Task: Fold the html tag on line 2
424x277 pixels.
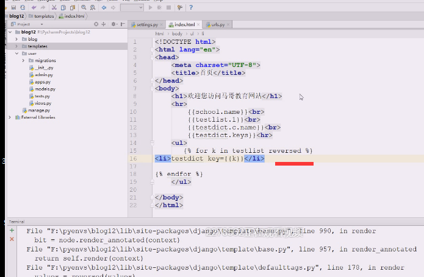Action: tap(153, 50)
